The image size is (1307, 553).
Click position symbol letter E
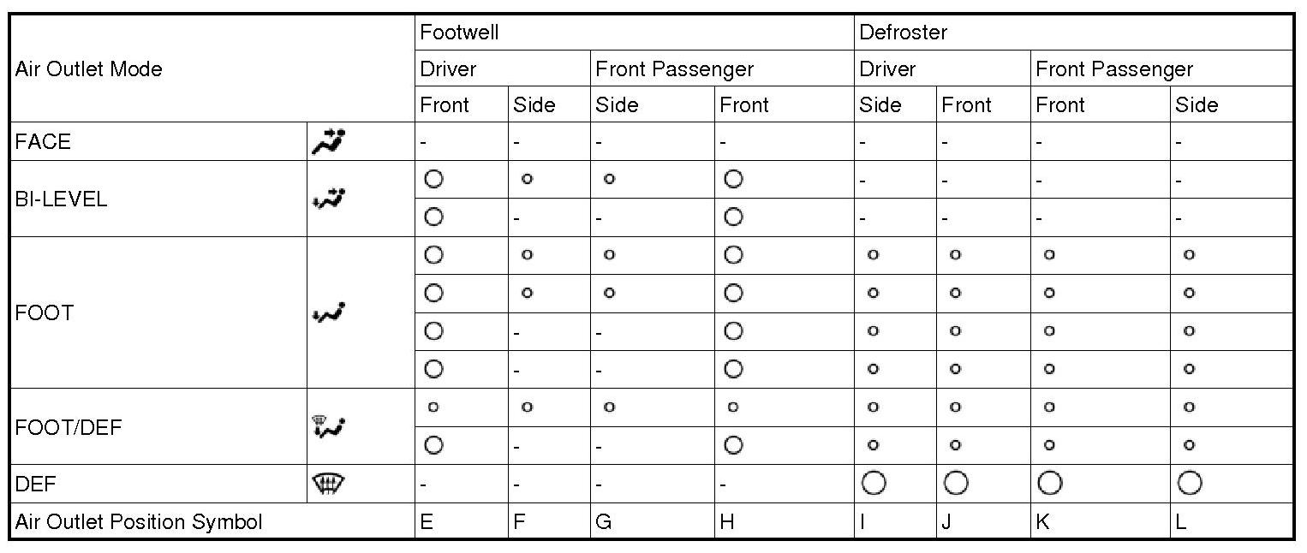[427, 521]
